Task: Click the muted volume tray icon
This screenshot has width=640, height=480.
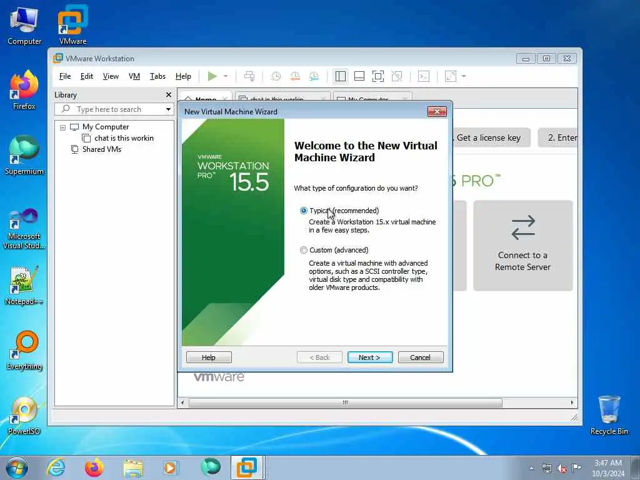Action: coord(562,468)
